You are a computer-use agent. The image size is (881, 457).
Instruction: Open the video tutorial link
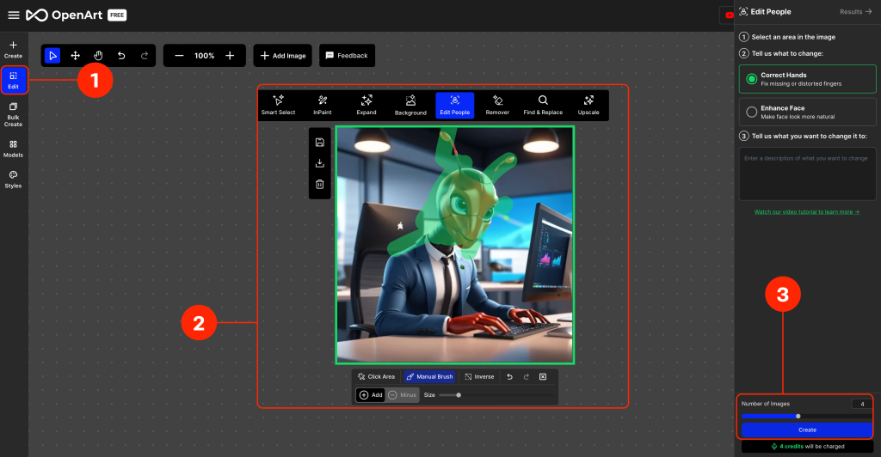[x=806, y=211]
